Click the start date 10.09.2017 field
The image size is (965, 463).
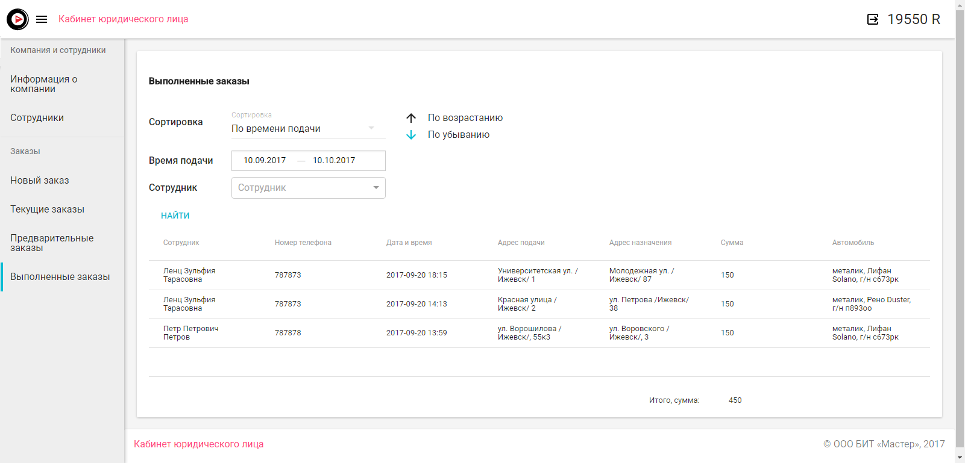[x=265, y=161]
